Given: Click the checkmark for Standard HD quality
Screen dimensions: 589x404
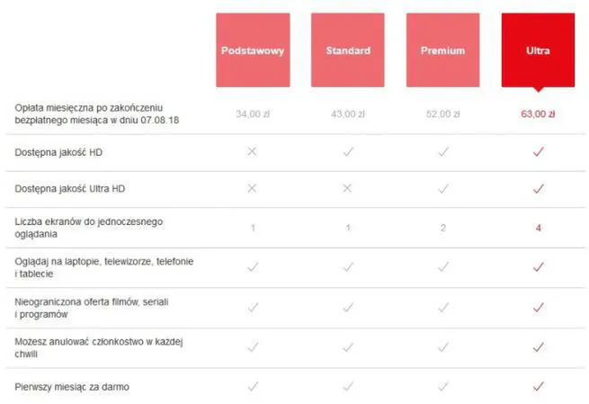Looking at the screenshot, I should coord(348,153).
